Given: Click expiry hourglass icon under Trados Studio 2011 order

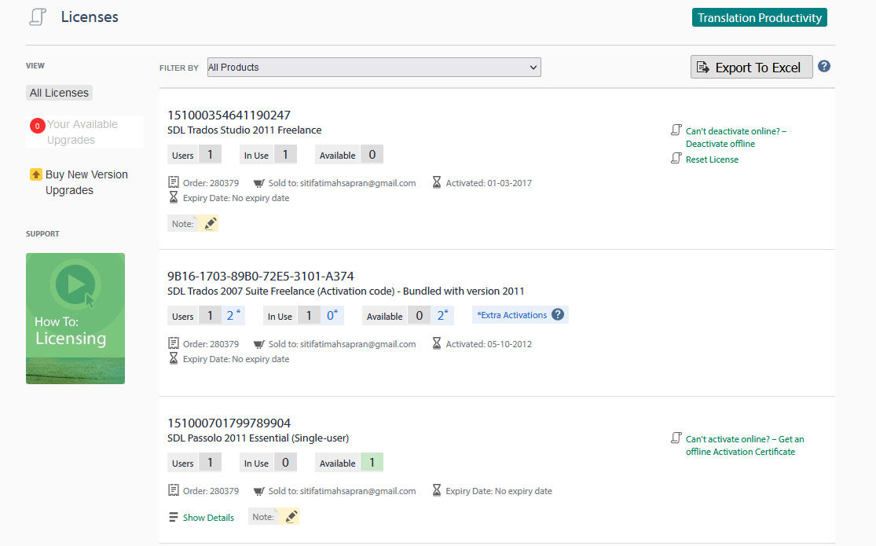Looking at the screenshot, I should [174, 197].
